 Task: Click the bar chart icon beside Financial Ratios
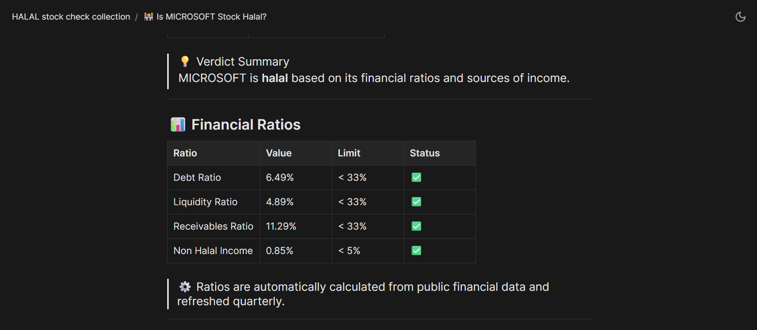coord(178,124)
